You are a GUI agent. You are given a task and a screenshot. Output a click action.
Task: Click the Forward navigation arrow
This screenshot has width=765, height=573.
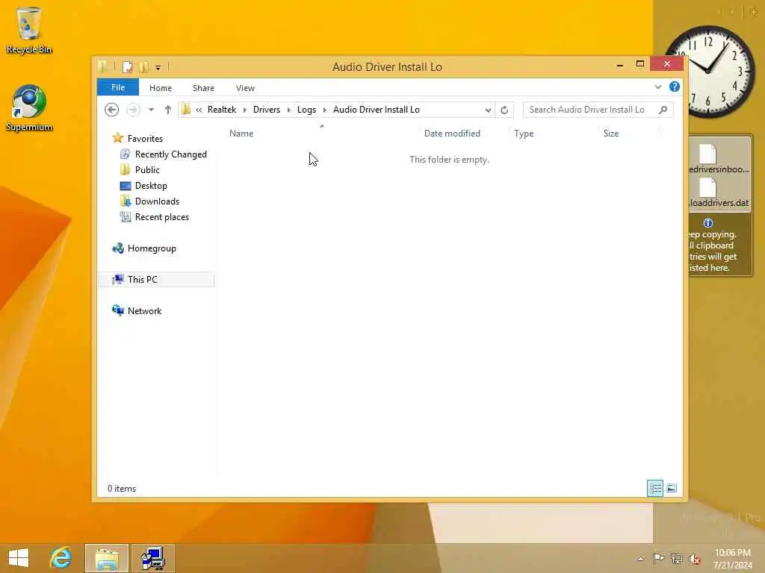pyautogui.click(x=133, y=110)
